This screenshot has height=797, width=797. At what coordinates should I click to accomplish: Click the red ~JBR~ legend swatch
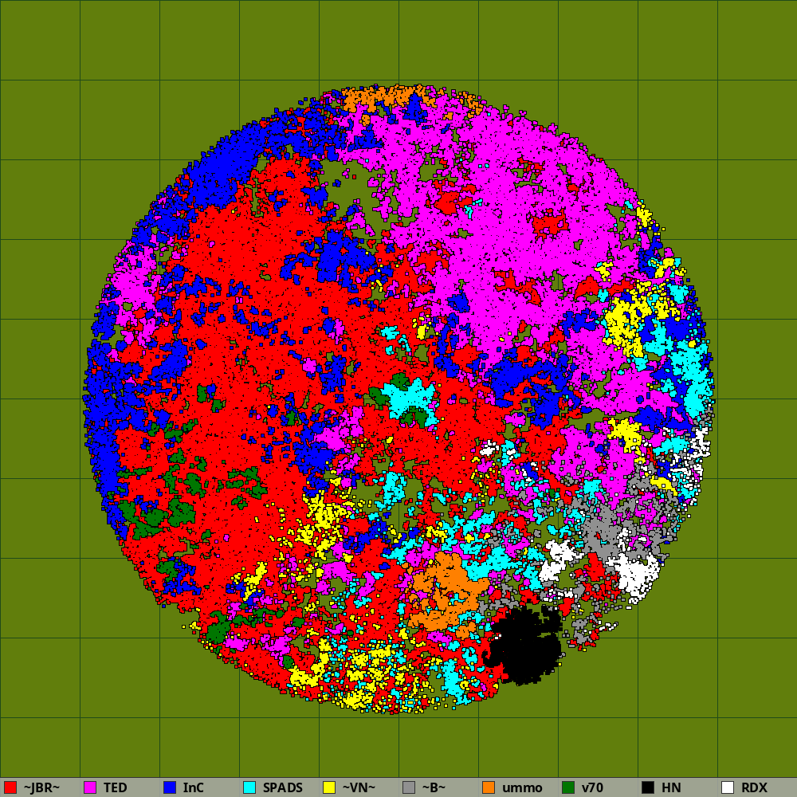(10, 787)
